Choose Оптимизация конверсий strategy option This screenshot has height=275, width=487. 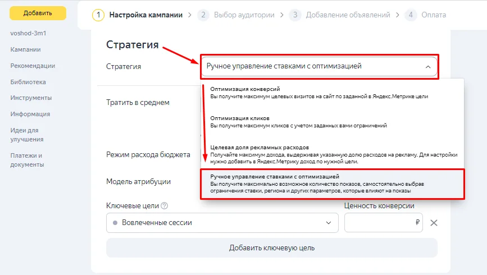coord(333,93)
